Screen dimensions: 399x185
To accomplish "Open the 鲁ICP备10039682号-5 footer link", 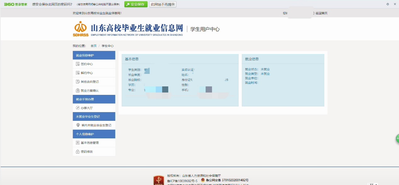I will [182, 181].
